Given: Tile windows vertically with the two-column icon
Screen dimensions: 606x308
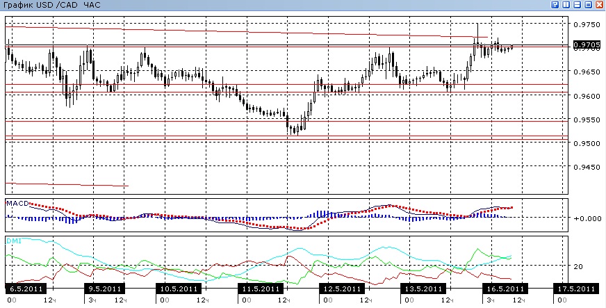Looking at the screenshot, I should coord(566,5).
